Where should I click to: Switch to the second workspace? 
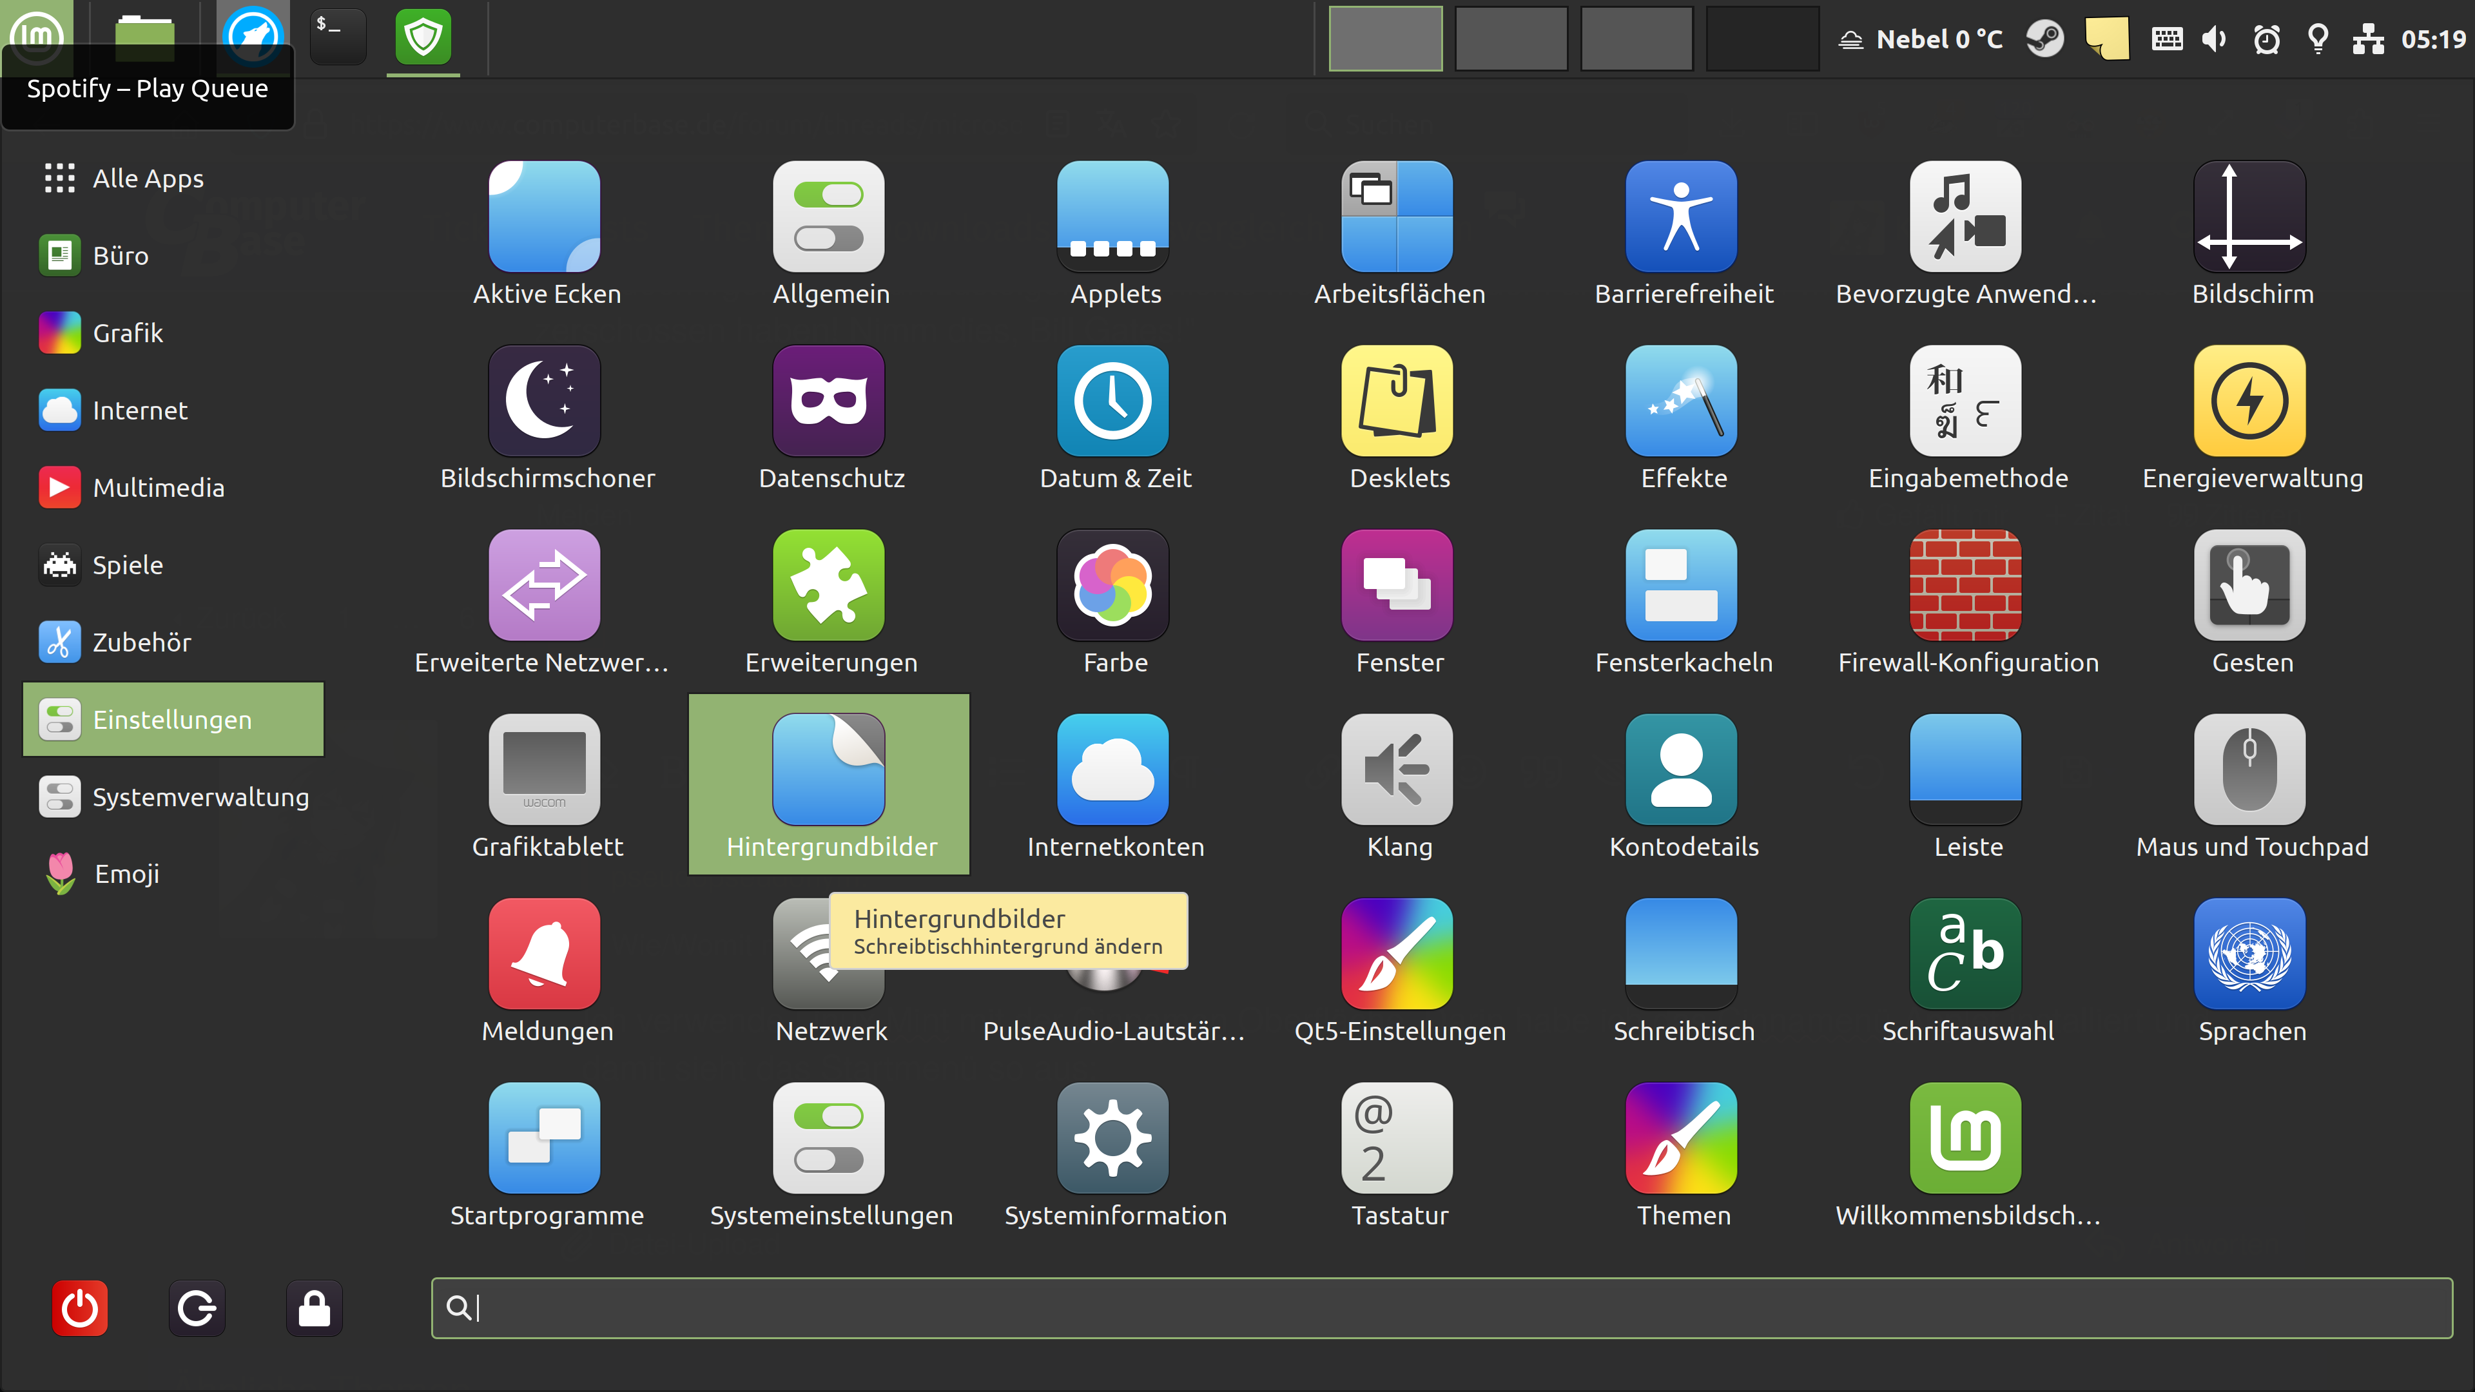pos(1510,39)
